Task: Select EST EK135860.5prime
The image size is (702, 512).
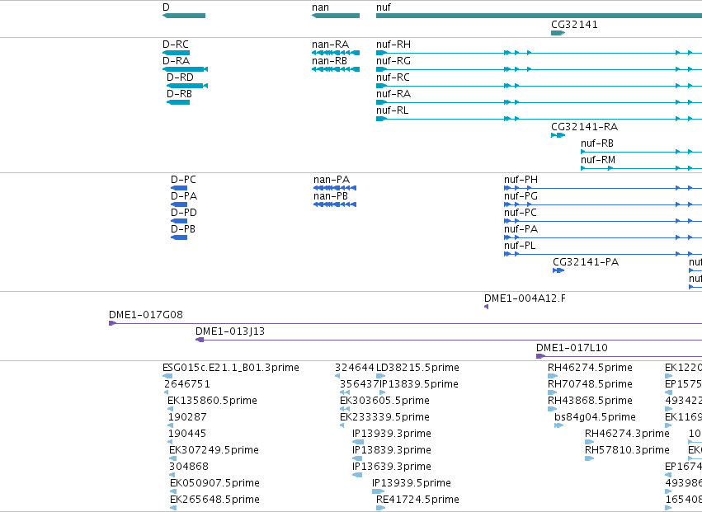Action: coord(170,409)
